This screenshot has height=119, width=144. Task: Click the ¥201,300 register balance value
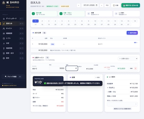pyautogui.click(x=134, y=96)
